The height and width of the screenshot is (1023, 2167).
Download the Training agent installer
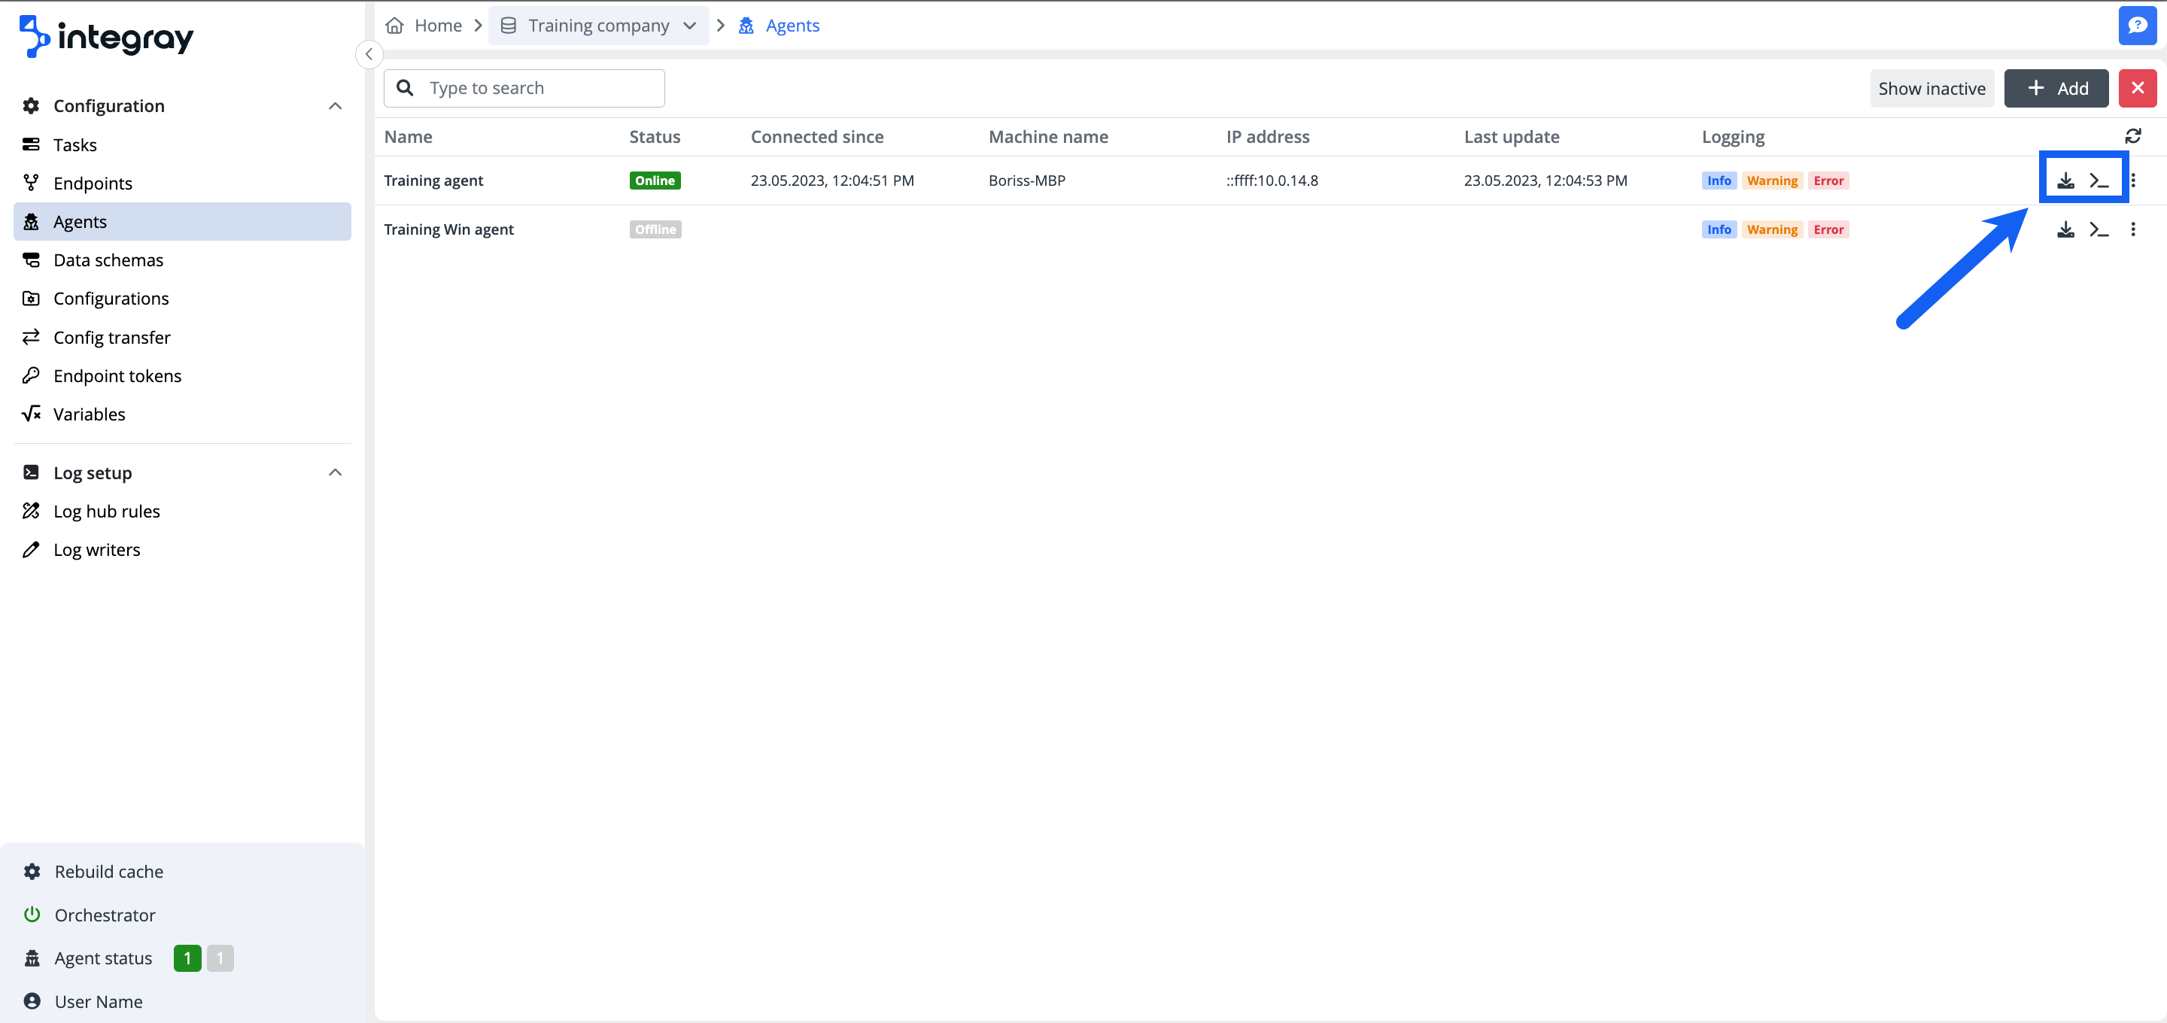tap(2065, 180)
